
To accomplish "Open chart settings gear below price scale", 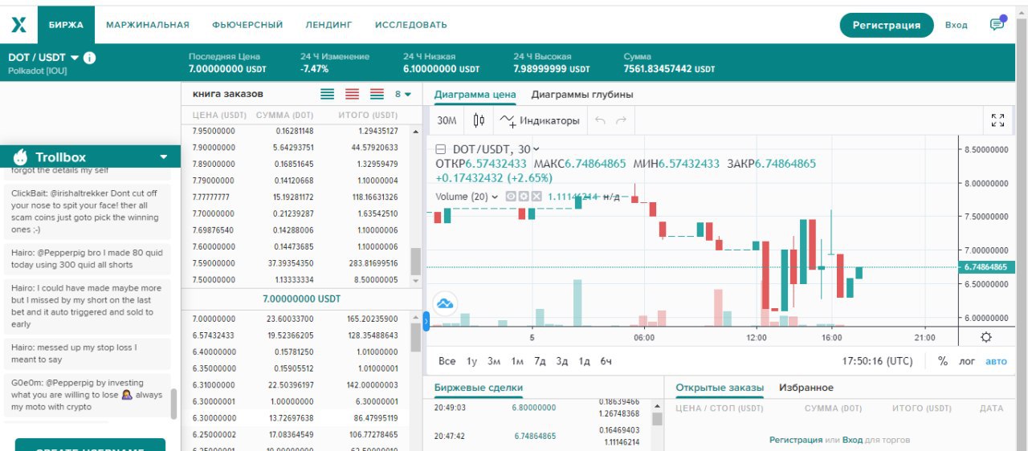I will (986, 338).
